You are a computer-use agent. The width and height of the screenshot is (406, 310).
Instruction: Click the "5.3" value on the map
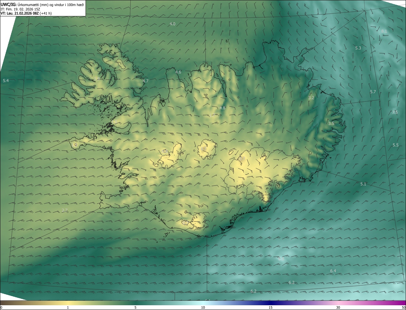coord(358,48)
